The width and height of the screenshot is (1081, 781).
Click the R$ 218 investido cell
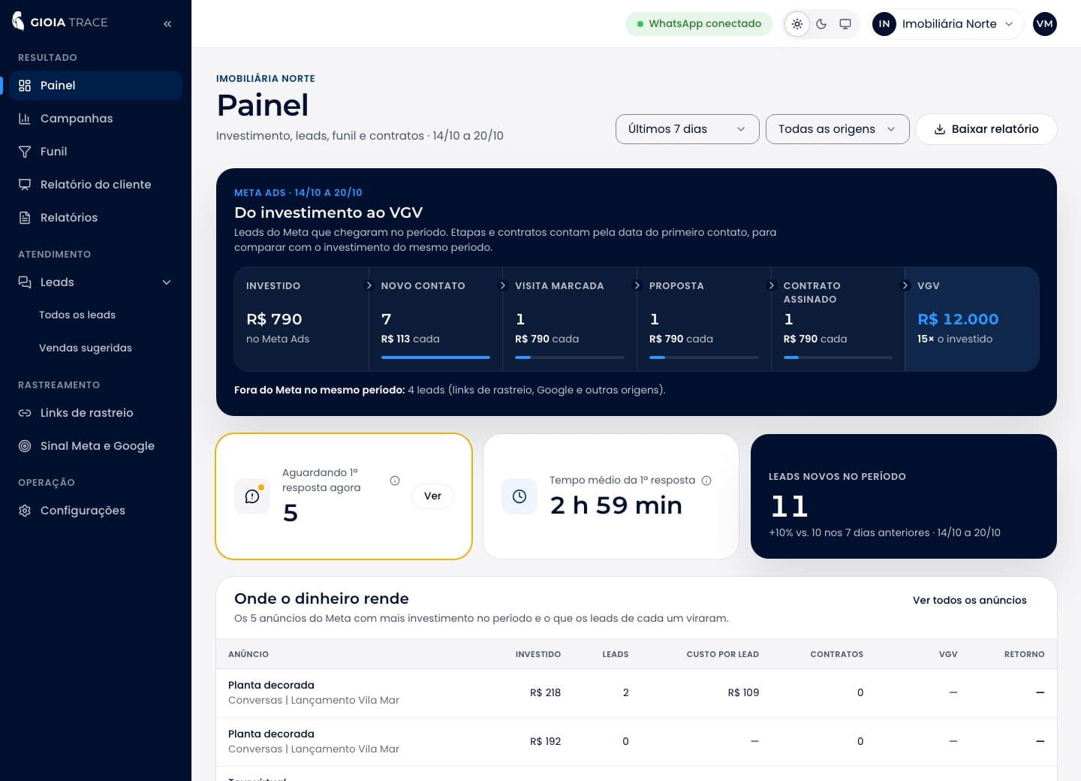coord(546,693)
